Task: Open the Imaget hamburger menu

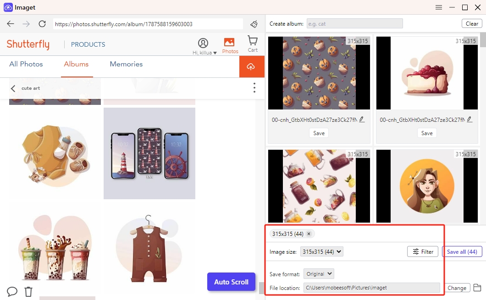Action: (439, 7)
